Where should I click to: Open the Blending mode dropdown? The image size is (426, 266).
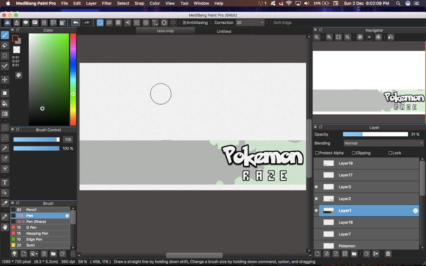tap(383, 143)
